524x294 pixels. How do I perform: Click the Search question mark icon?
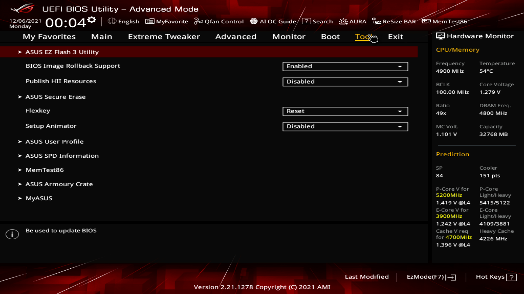pos(306,21)
